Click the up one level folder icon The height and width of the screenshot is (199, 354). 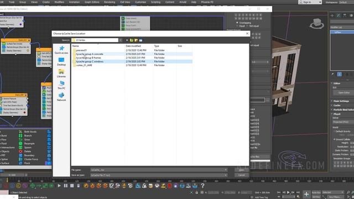pyautogui.click(x=132, y=40)
